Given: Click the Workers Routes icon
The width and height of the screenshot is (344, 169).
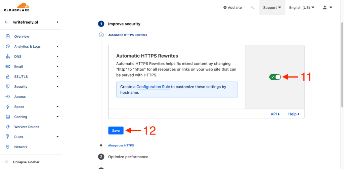Looking at the screenshot, I should pyautogui.click(x=7, y=127).
